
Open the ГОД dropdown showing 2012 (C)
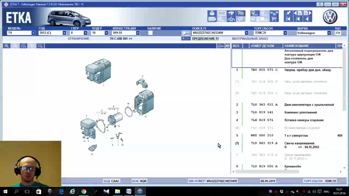64,33
